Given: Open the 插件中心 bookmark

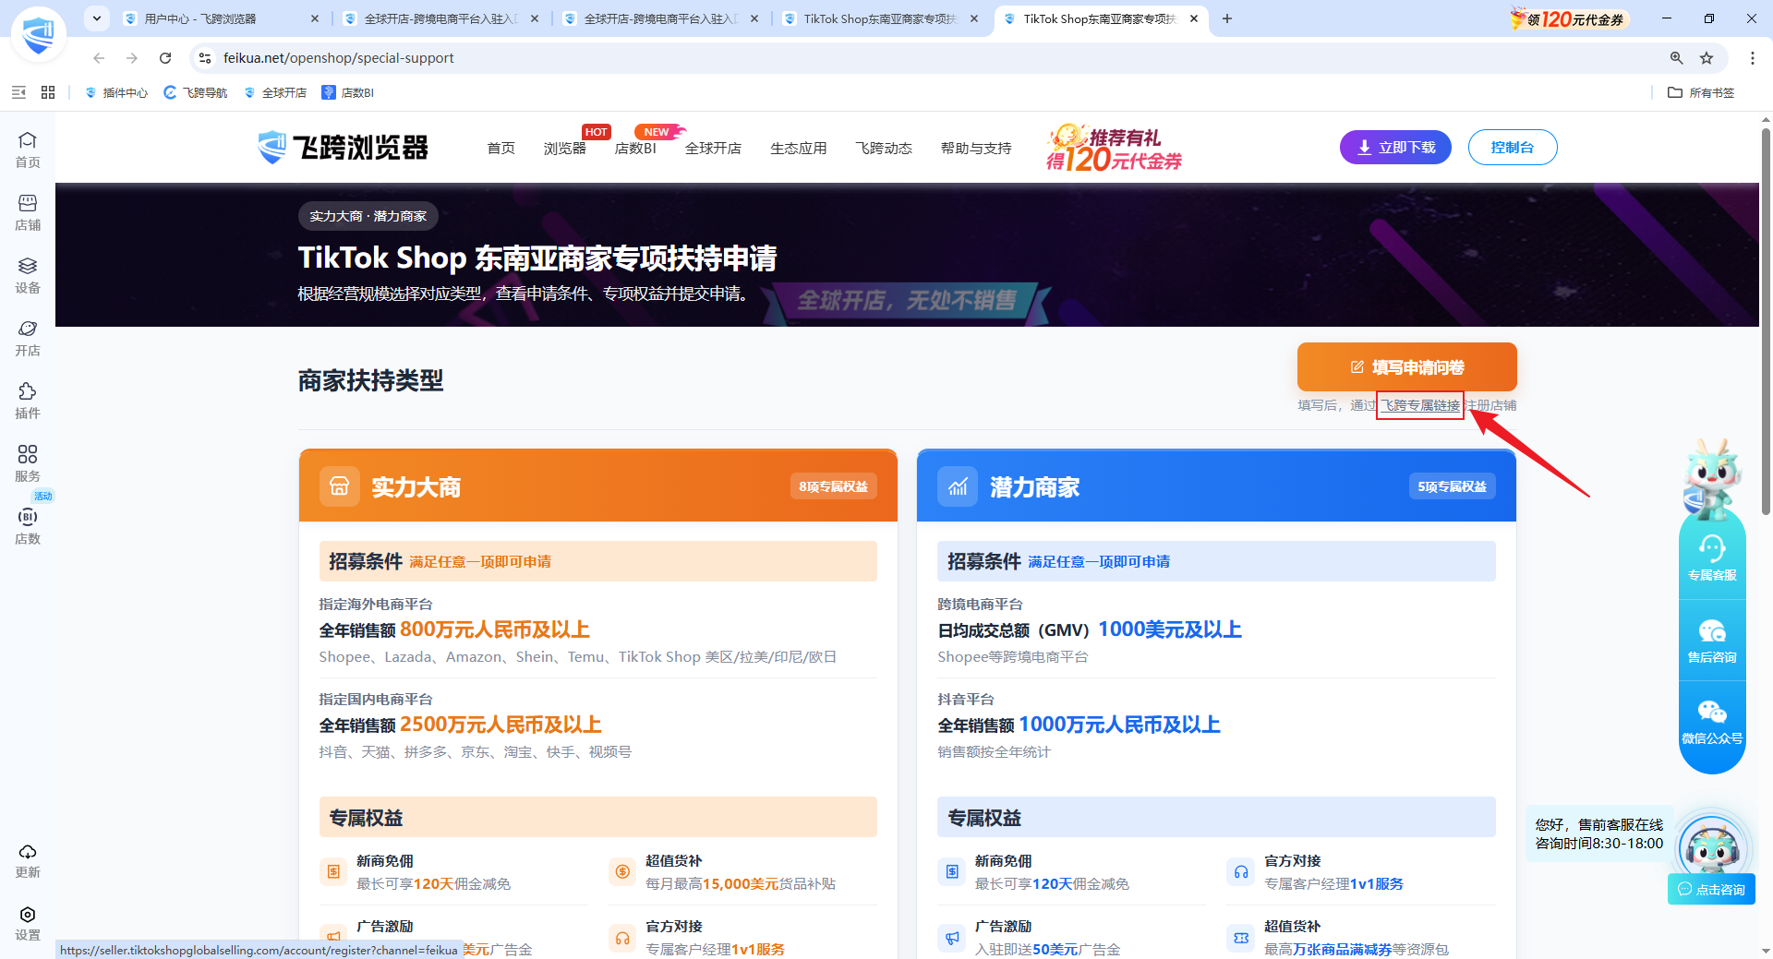Looking at the screenshot, I should 116,92.
